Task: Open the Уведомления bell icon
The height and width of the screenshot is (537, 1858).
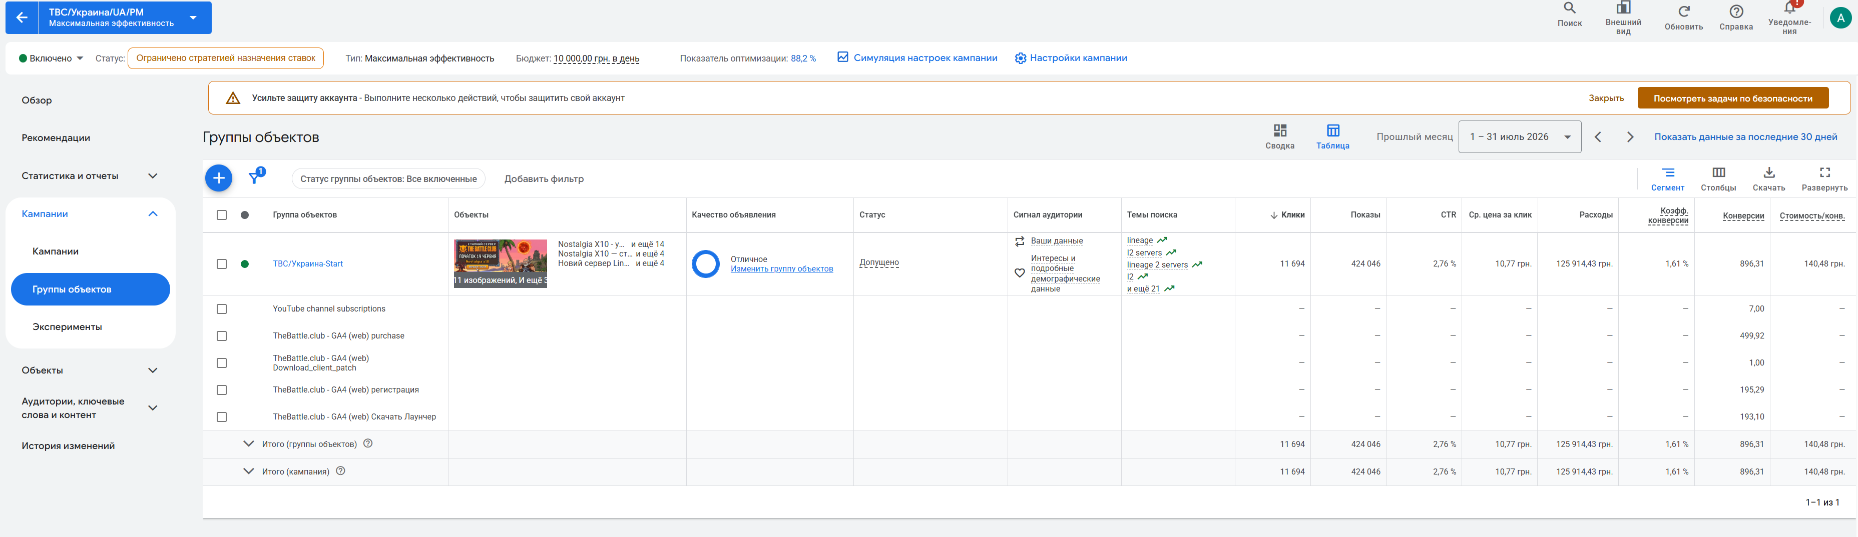Action: 1789,8
